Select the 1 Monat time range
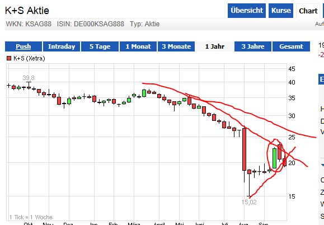The image size is (324, 225). tap(138, 46)
